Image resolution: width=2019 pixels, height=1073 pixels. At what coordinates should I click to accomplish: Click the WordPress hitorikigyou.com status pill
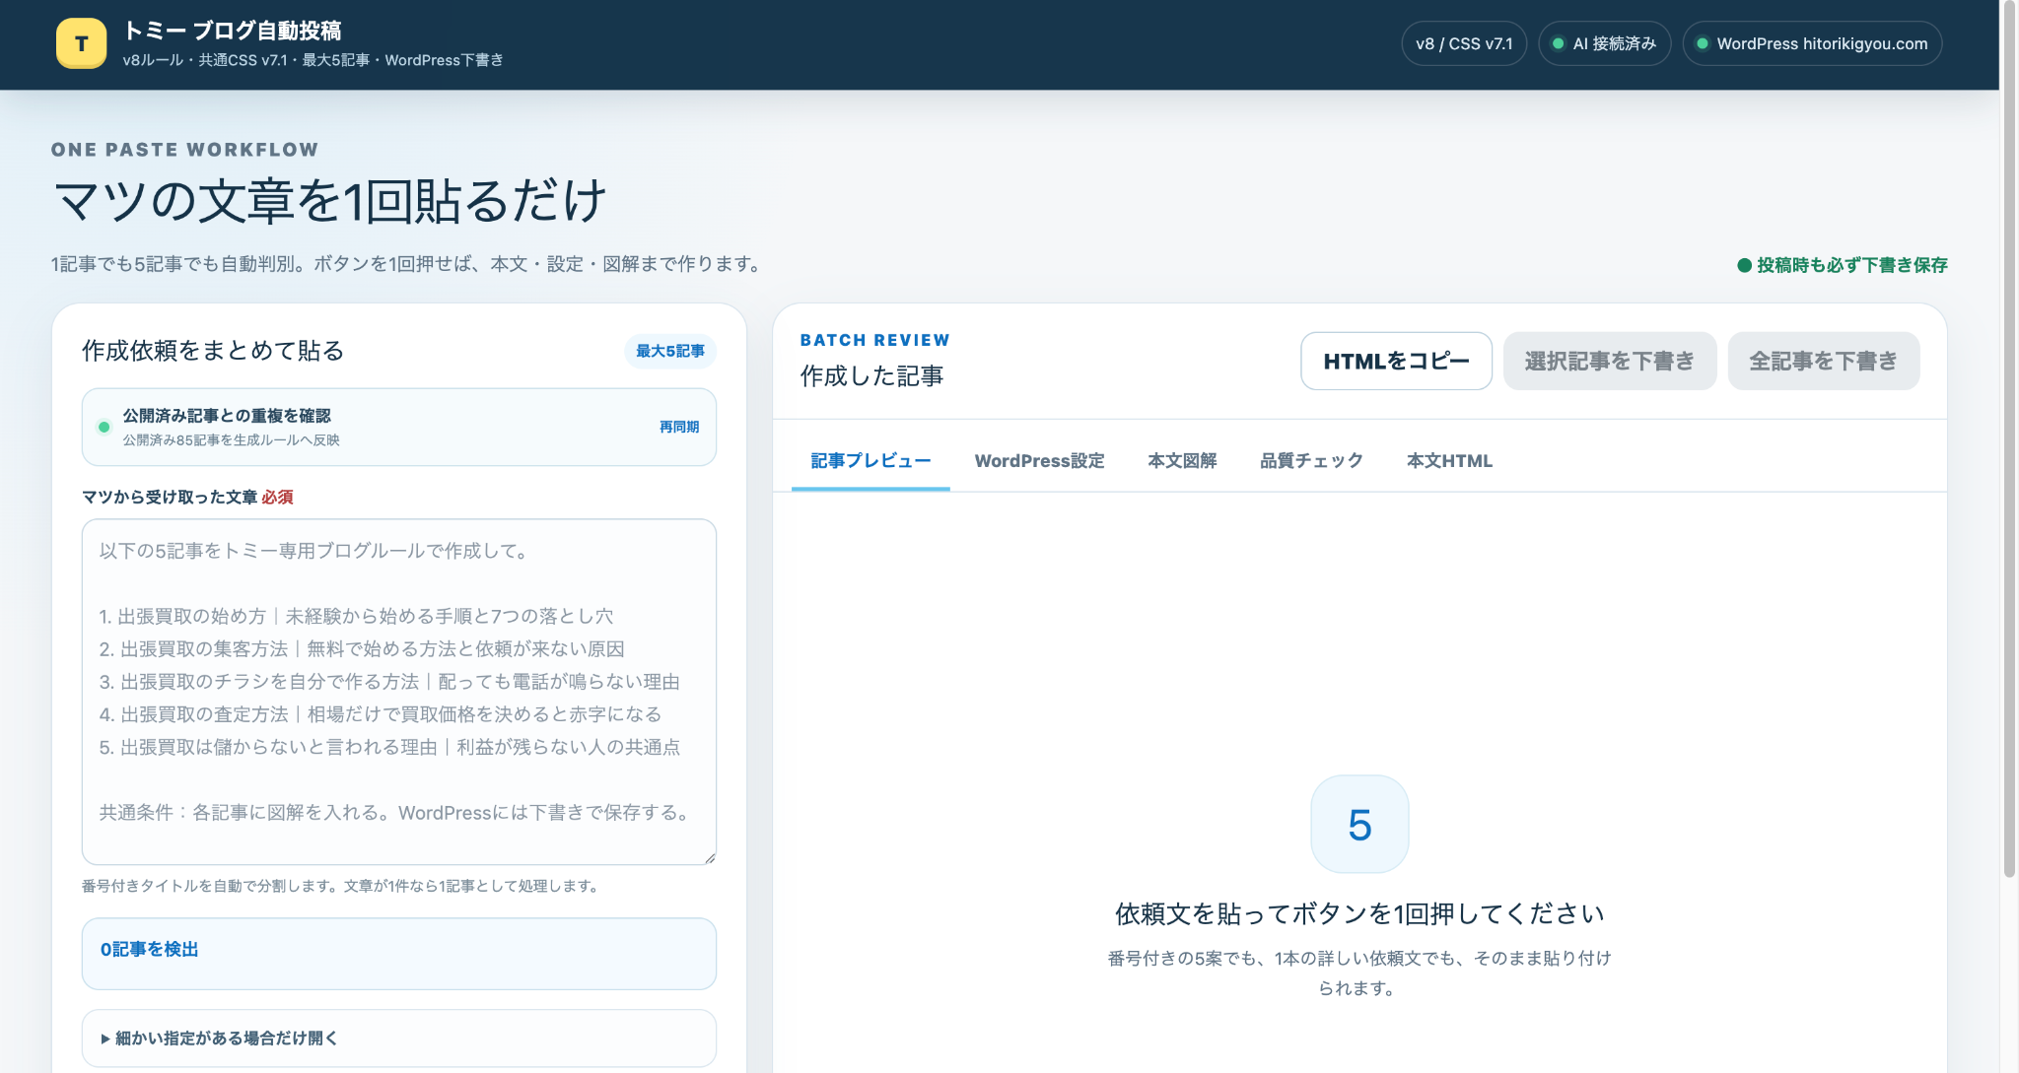(x=1812, y=43)
